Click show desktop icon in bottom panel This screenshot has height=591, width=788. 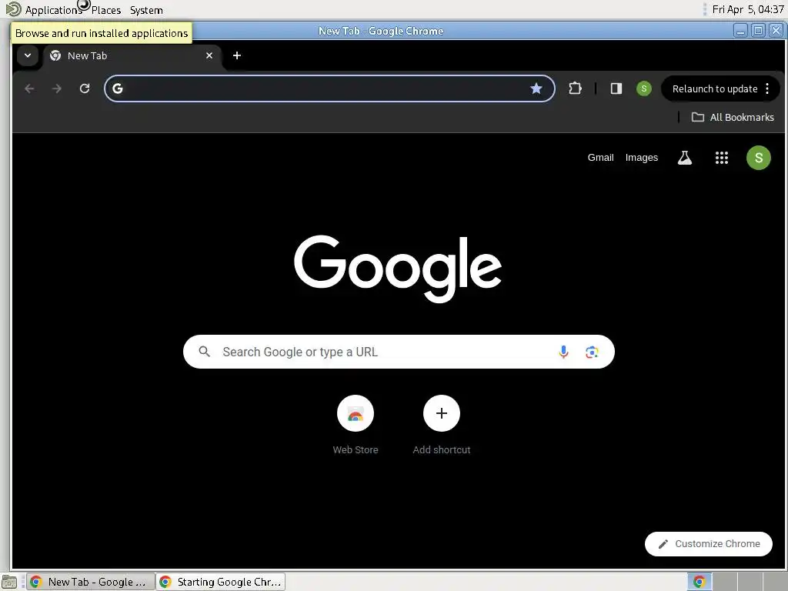[9, 582]
